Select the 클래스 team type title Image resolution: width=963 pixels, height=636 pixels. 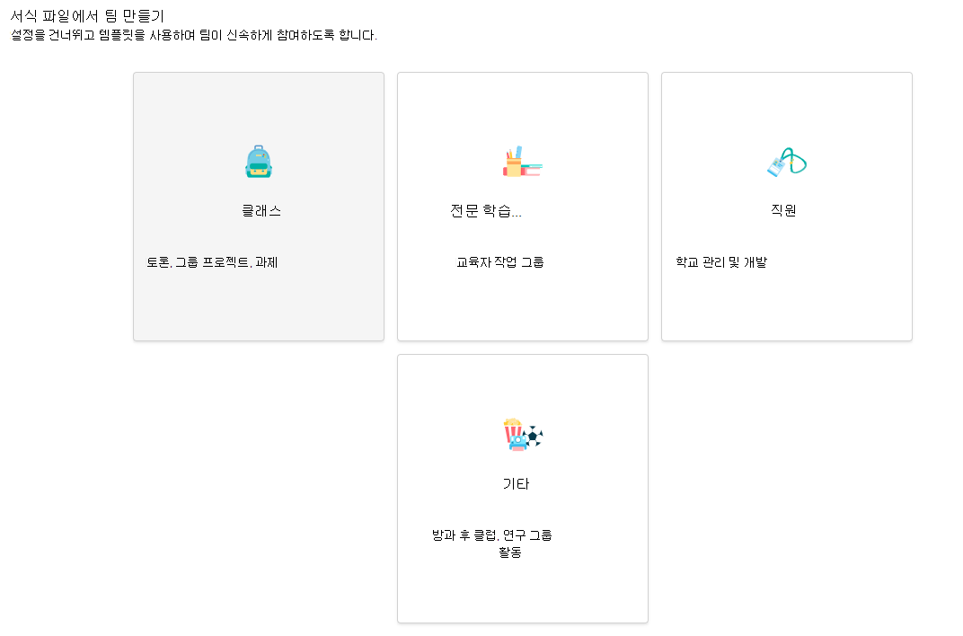click(x=261, y=210)
